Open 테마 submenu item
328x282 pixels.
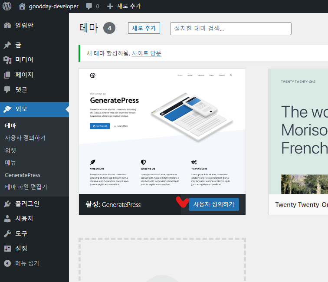(10, 126)
